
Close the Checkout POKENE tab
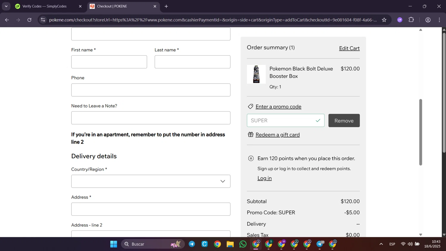tap(155, 6)
